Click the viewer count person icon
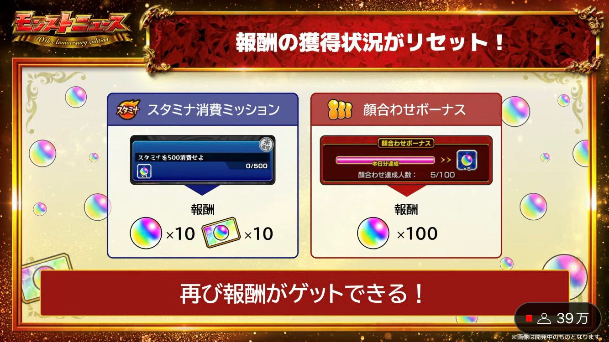The image size is (609, 342). (544, 318)
